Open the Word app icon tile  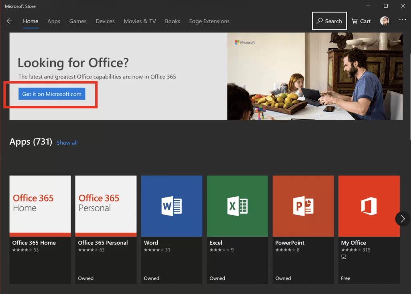pyautogui.click(x=172, y=206)
